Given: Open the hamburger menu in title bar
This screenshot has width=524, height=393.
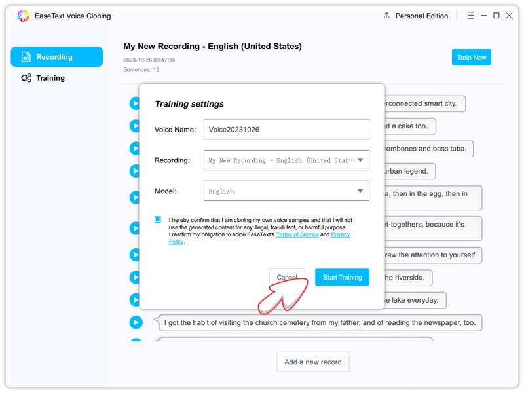Looking at the screenshot, I should [x=470, y=16].
